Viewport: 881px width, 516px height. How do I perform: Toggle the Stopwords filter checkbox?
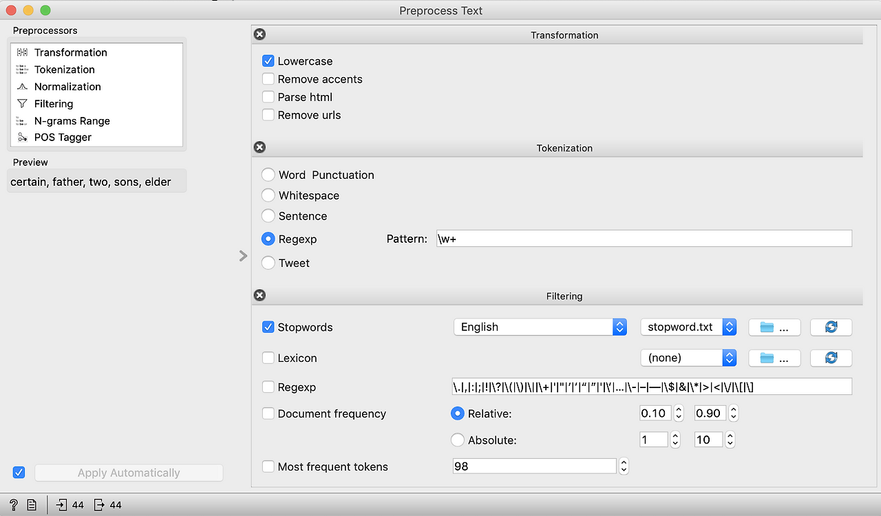pos(268,327)
